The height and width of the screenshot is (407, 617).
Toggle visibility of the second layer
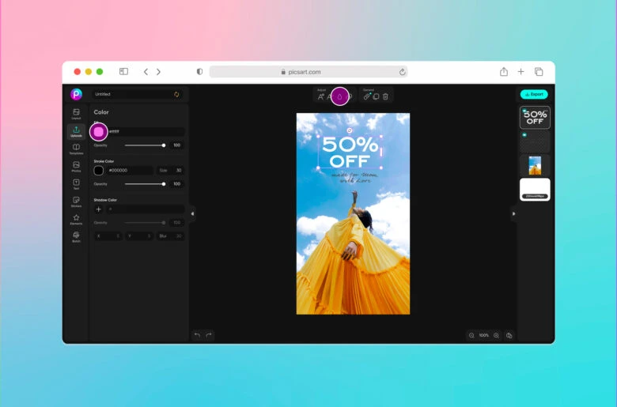[524, 134]
